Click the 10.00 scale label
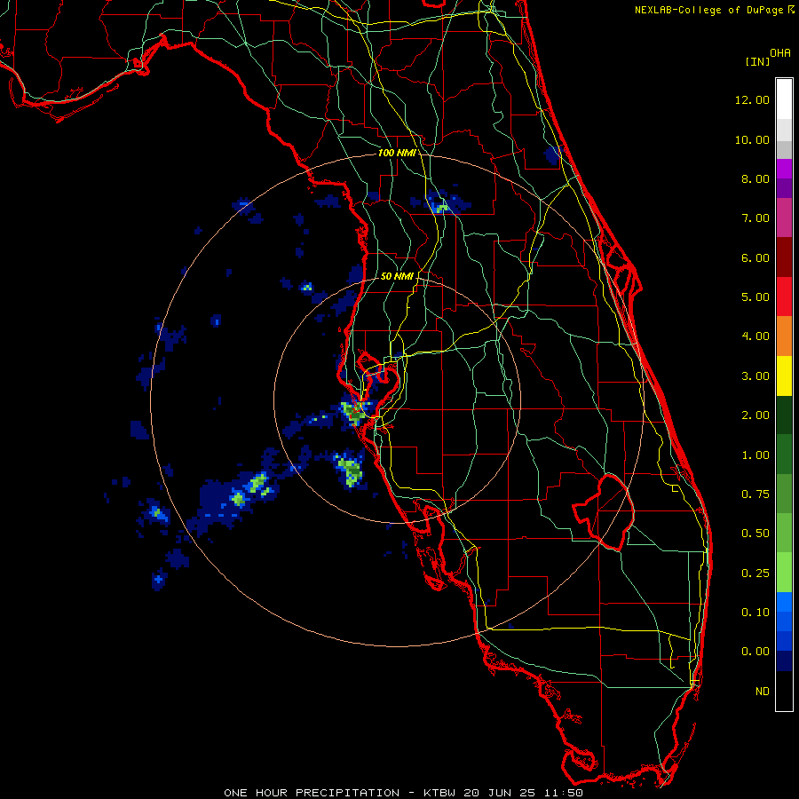 point(752,139)
